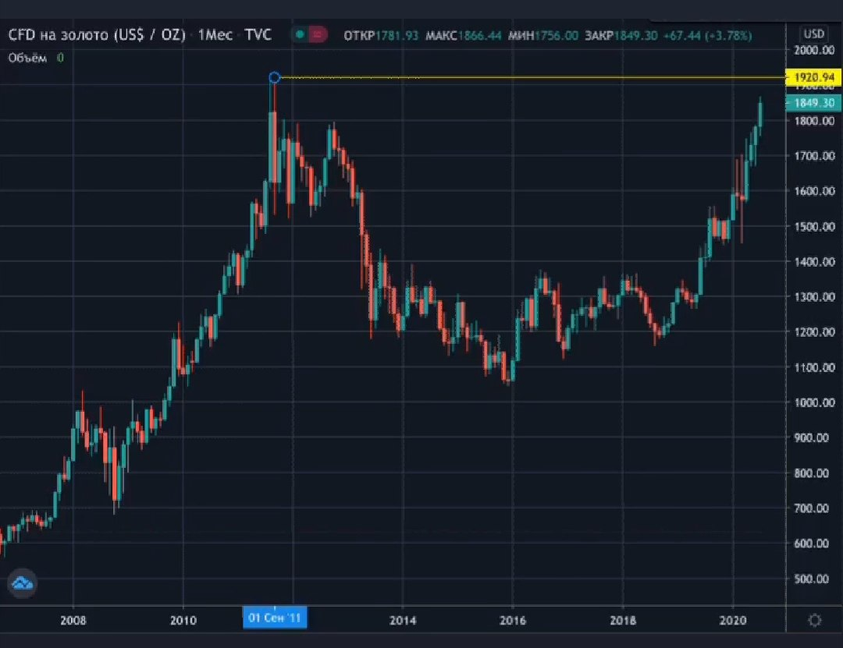
Task: Click the ОТКР open value 1781.93
Action: pyautogui.click(x=397, y=35)
